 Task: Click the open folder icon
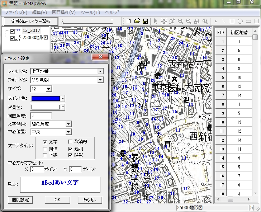[137, 21]
